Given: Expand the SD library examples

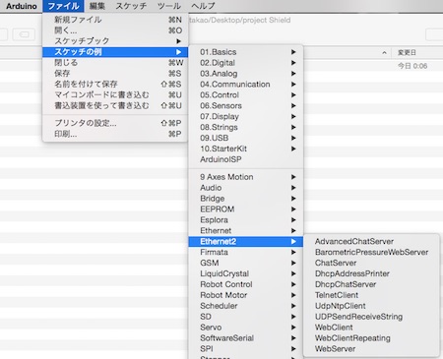Looking at the screenshot, I should click(246, 317).
